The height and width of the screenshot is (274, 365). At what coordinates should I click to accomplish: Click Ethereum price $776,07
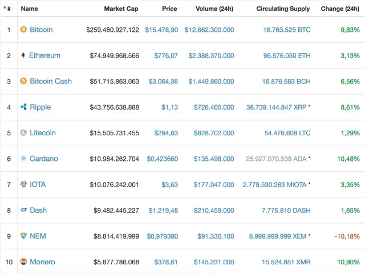click(x=166, y=56)
